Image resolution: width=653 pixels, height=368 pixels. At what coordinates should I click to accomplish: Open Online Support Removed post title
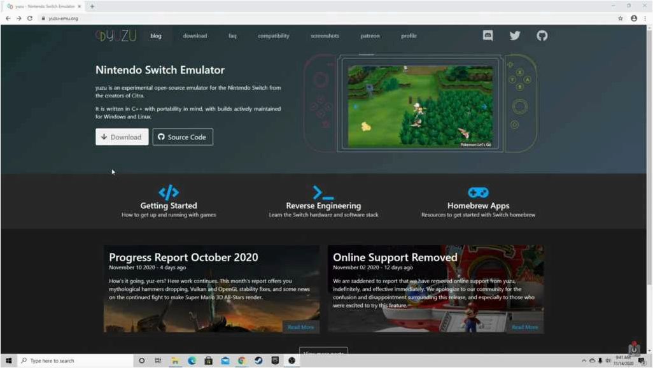tap(395, 257)
